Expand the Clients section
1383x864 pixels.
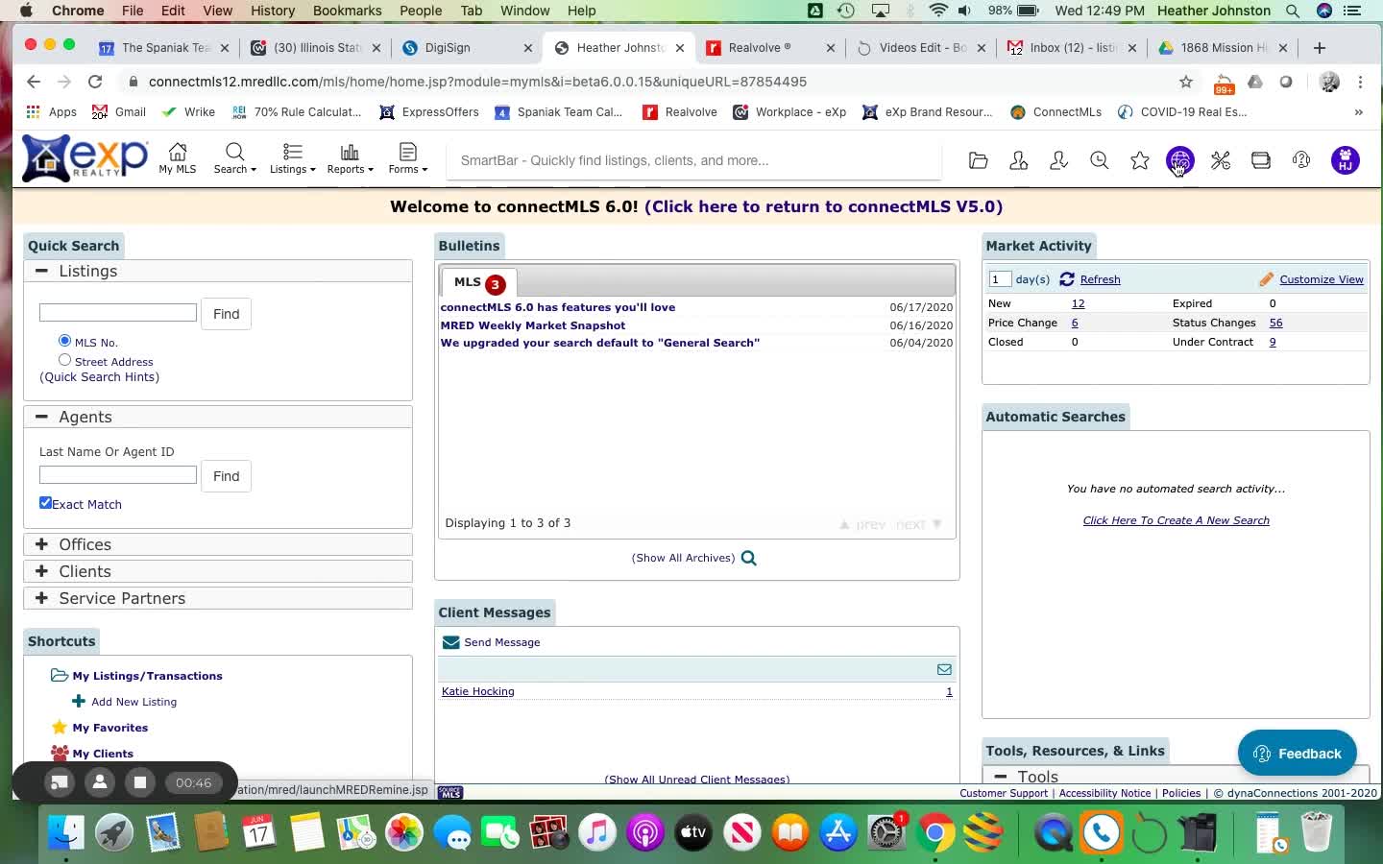click(x=41, y=571)
